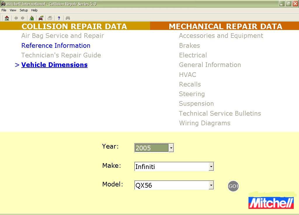The height and width of the screenshot is (215, 299).
Task: Click the Recalls entry
Action: (190, 84)
